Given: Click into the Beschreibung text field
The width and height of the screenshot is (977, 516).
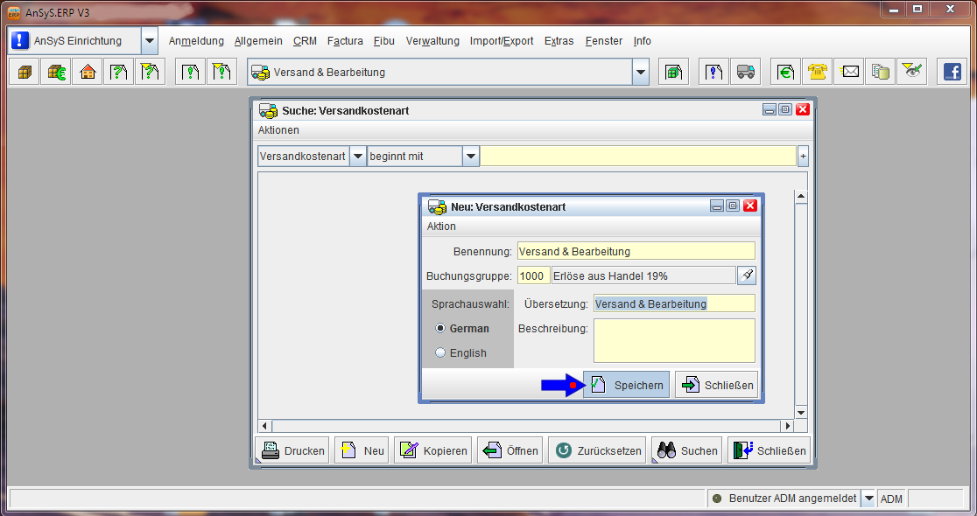Looking at the screenshot, I should click(673, 340).
